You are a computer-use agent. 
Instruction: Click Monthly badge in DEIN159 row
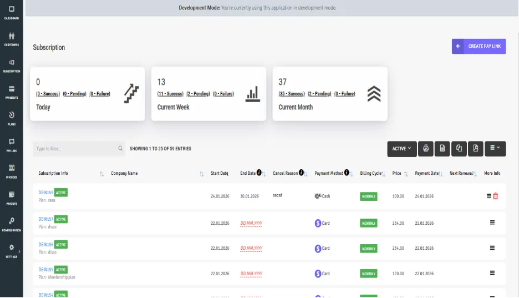(x=368, y=196)
